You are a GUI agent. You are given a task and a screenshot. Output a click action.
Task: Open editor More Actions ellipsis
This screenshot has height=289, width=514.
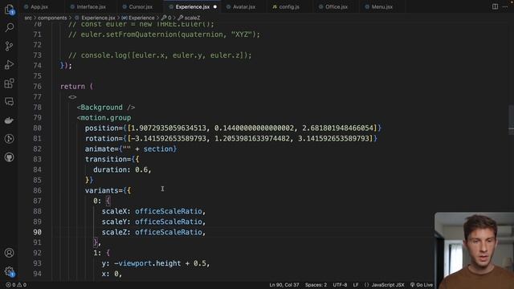pos(505,6)
